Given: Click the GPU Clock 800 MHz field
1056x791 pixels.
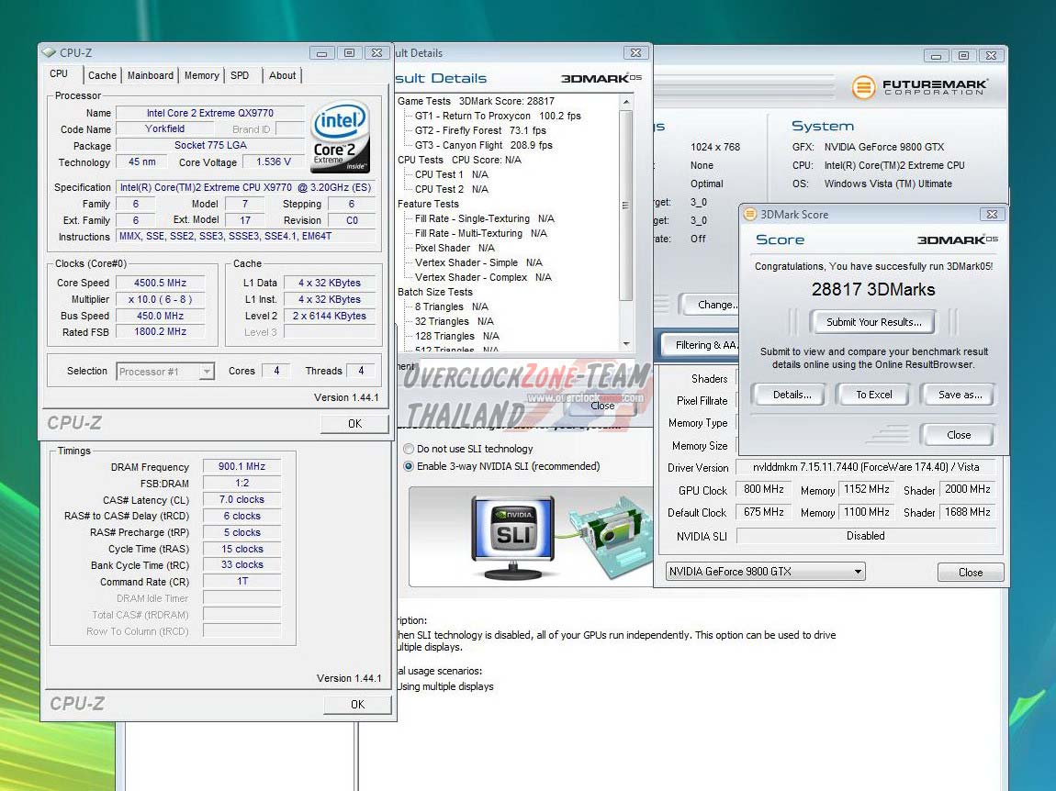Looking at the screenshot, I should (x=763, y=489).
